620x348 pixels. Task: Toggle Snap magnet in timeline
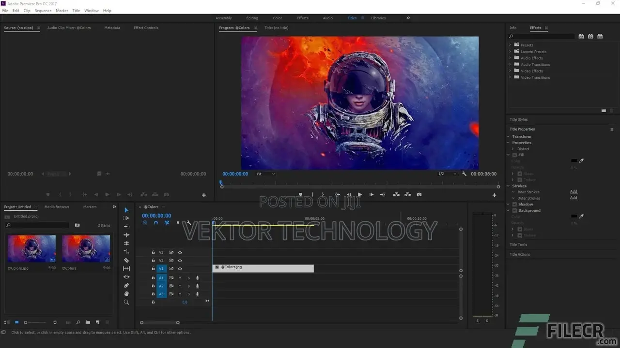[x=155, y=223]
